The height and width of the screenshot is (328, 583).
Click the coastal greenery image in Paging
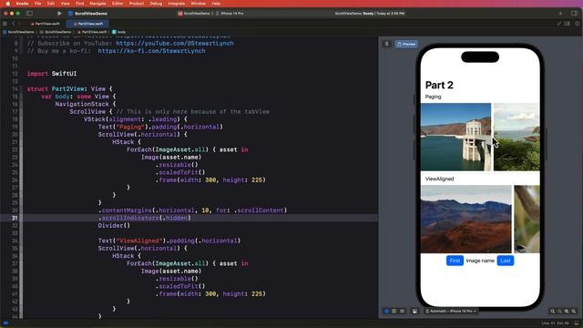pos(517,137)
